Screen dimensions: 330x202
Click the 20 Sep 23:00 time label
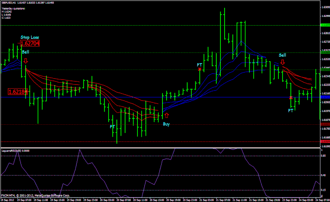tap(190, 200)
